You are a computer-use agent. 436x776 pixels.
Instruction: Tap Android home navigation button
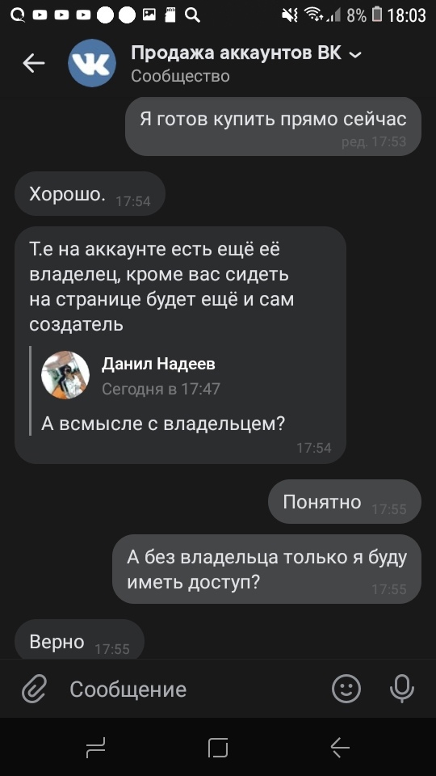coord(218,747)
